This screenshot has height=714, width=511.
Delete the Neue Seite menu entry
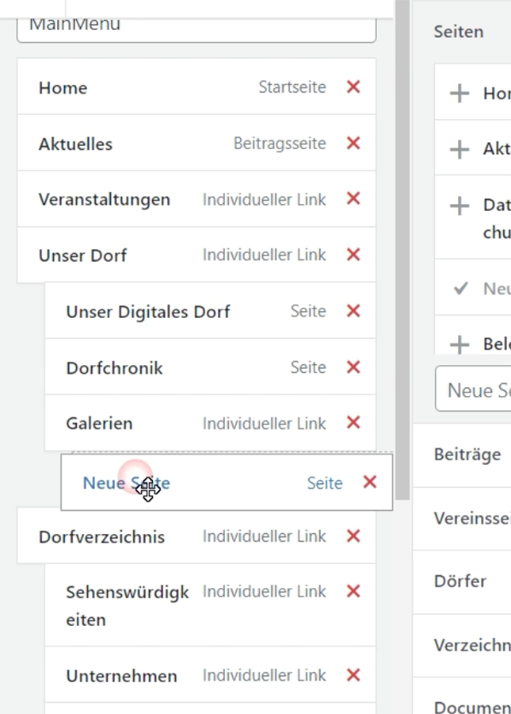click(369, 482)
